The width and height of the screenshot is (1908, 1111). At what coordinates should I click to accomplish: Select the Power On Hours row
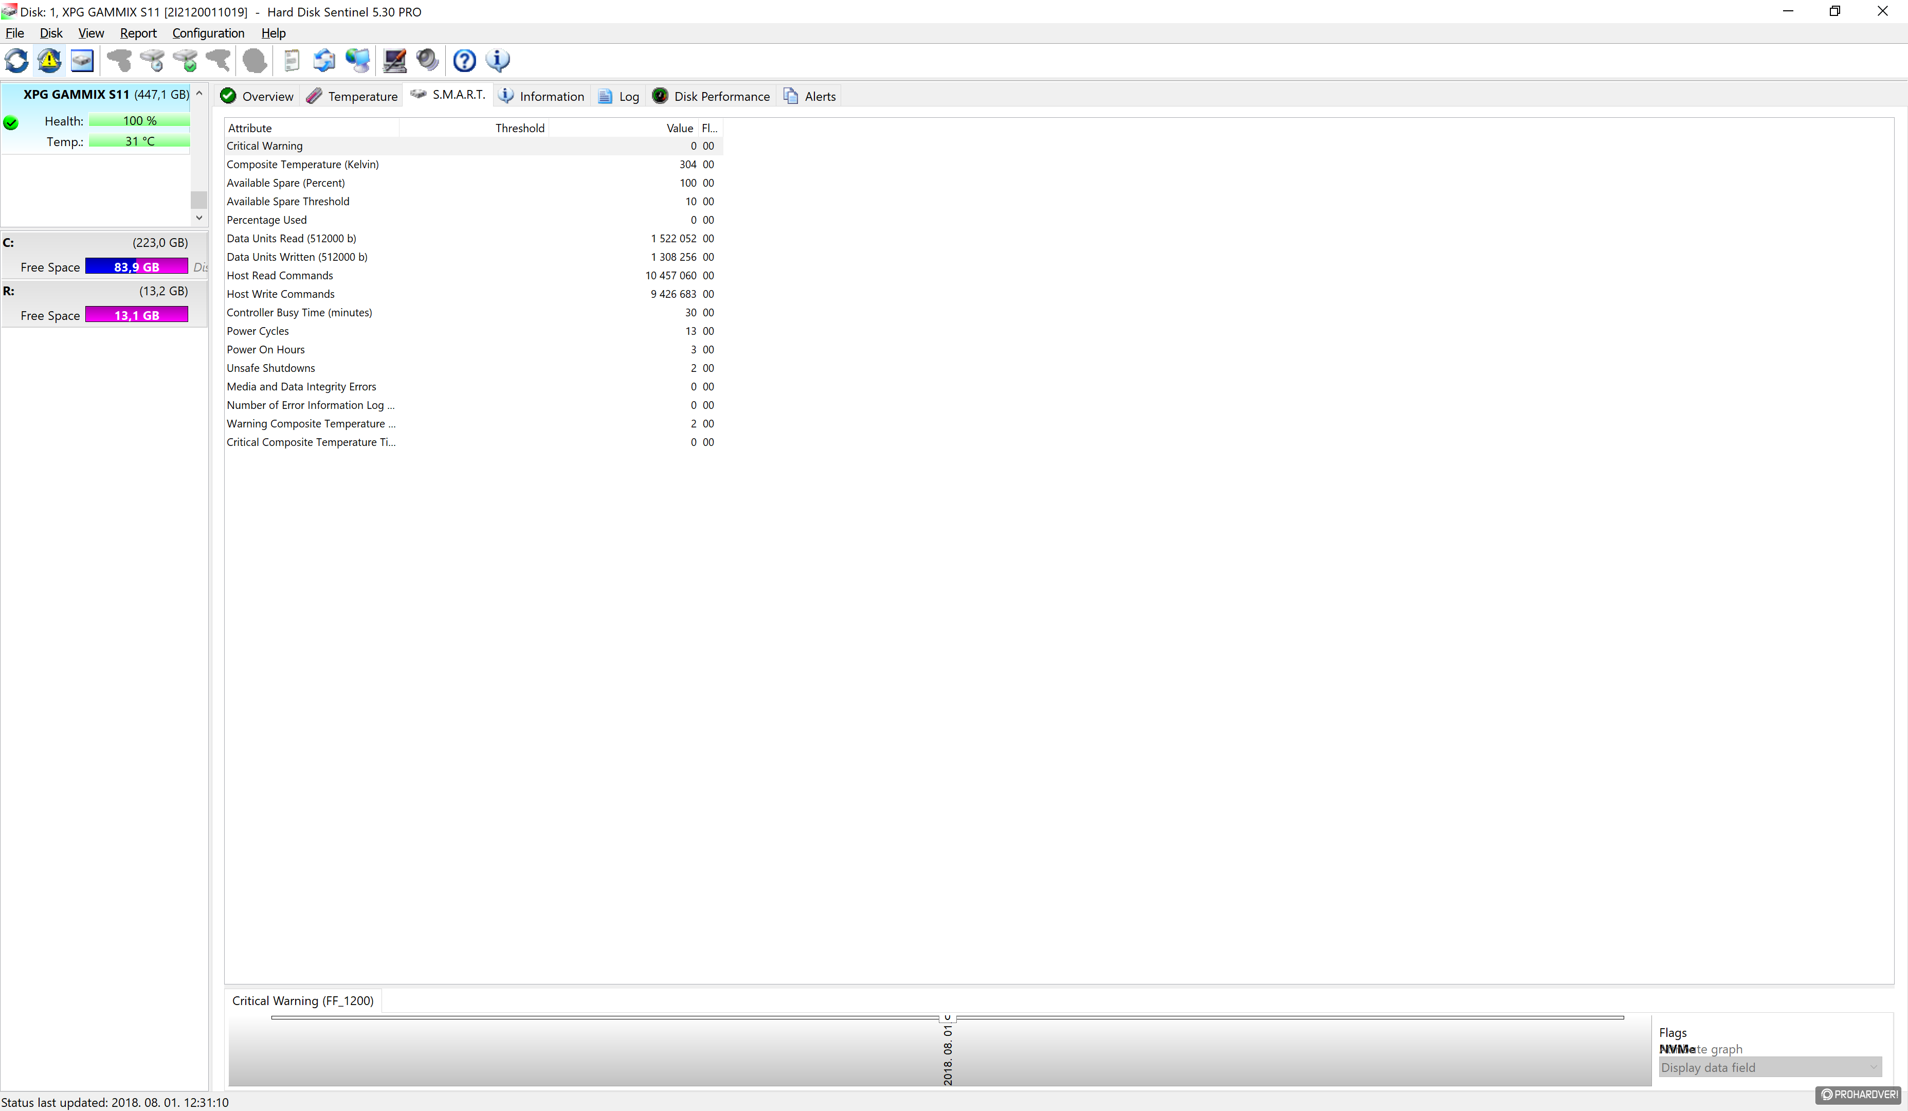tap(473, 350)
